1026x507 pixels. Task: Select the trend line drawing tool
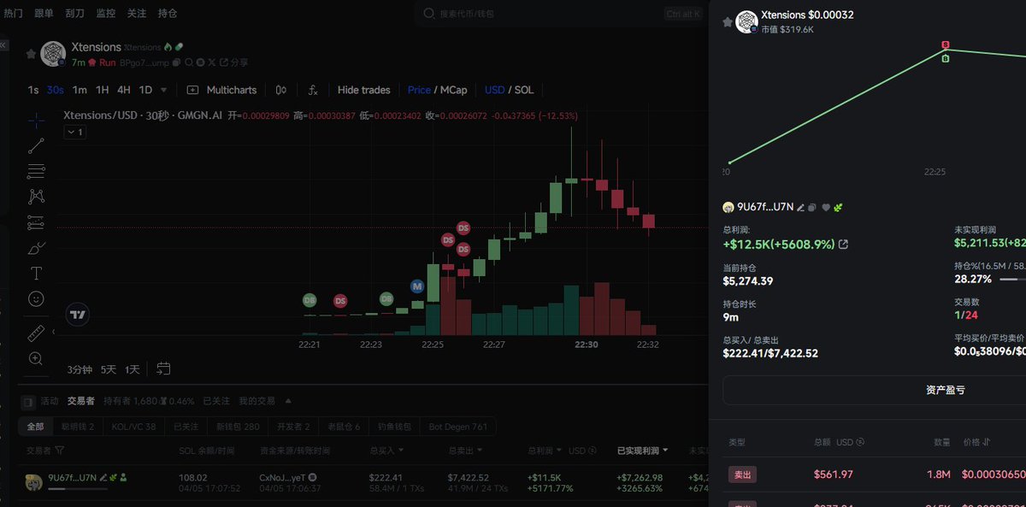[x=36, y=145]
